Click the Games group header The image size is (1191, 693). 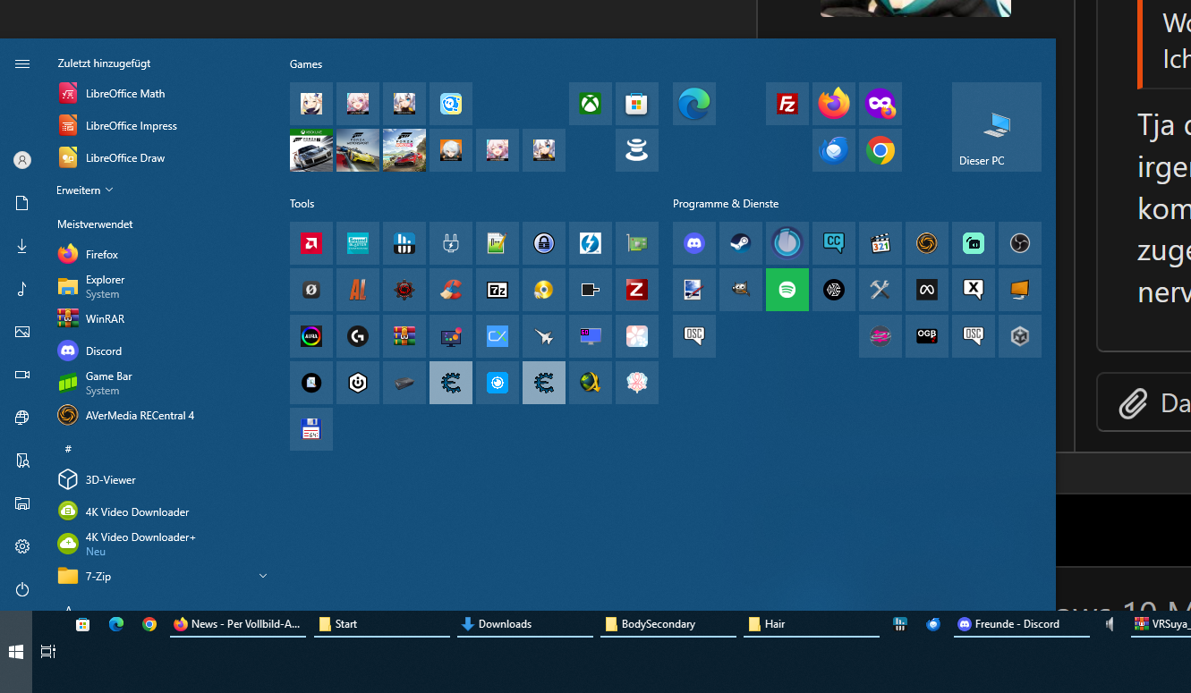tap(306, 64)
